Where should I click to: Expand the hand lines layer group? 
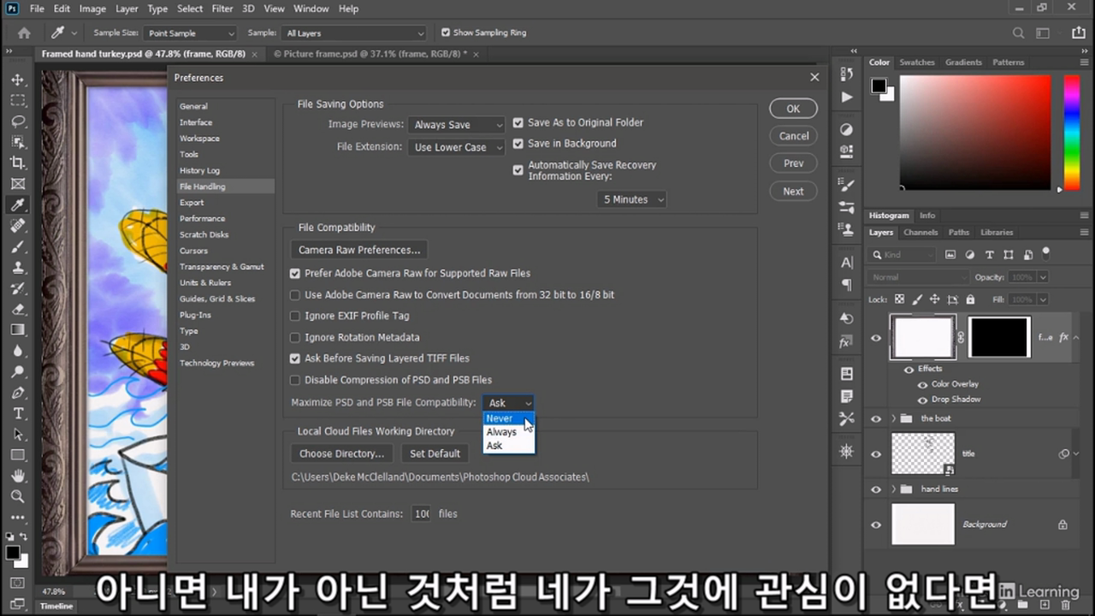coord(894,489)
